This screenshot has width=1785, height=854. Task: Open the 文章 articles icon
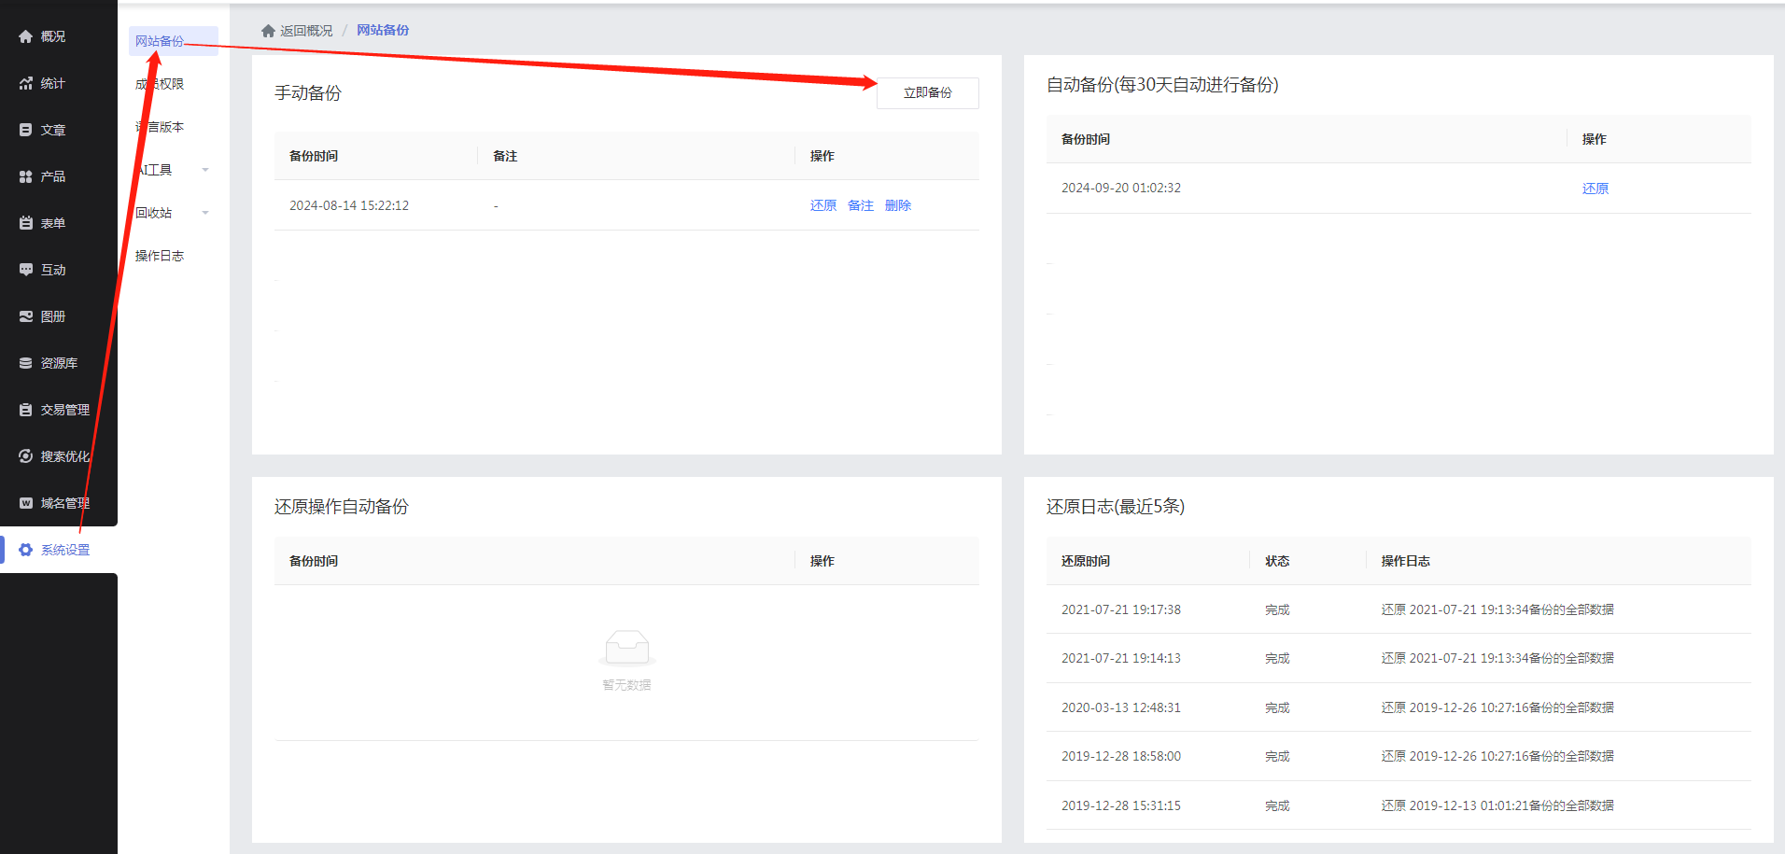click(26, 130)
